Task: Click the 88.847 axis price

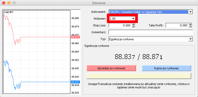Action: [75, 69]
